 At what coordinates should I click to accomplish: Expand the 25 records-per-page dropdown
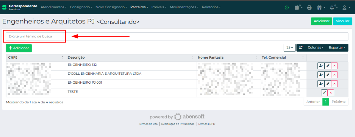click(x=289, y=48)
